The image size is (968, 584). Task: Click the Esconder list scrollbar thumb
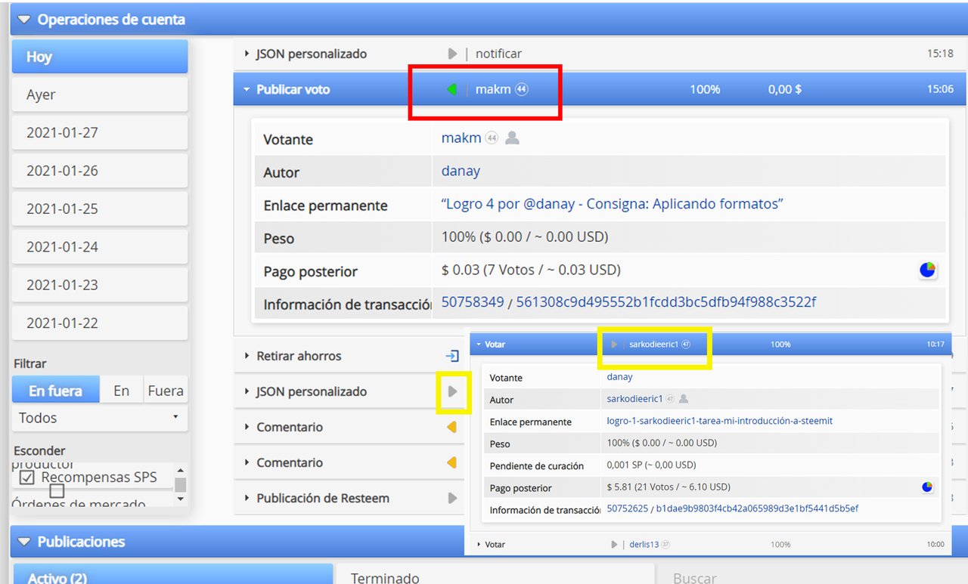point(180,484)
